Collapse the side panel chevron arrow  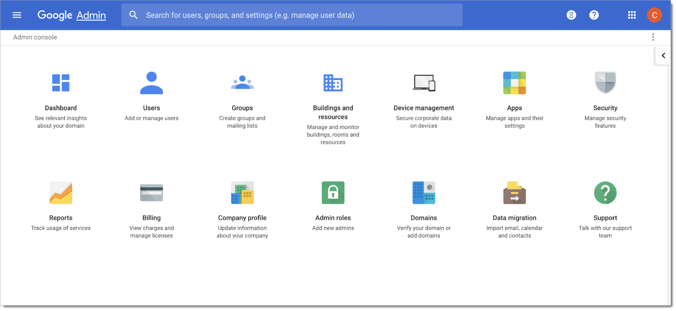[x=663, y=56]
